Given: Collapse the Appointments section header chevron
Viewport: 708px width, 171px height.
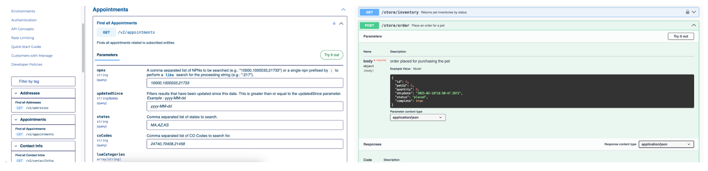Looking at the screenshot, I should click(343, 10).
